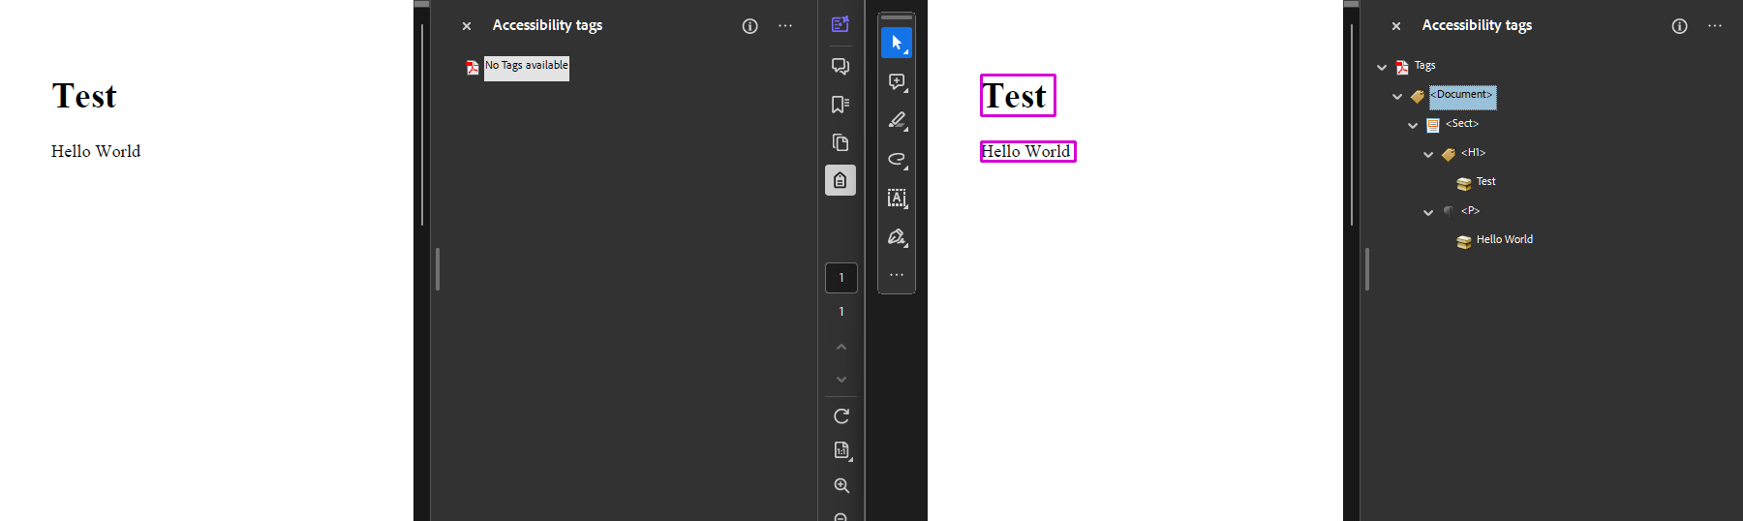The height and width of the screenshot is (521, 1743).
Task: Grab the quick toolbar drag handle
Action: coord(897,17)
